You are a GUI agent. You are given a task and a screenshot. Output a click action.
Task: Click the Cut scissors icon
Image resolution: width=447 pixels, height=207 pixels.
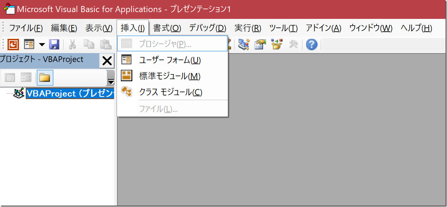coord(73,45)
